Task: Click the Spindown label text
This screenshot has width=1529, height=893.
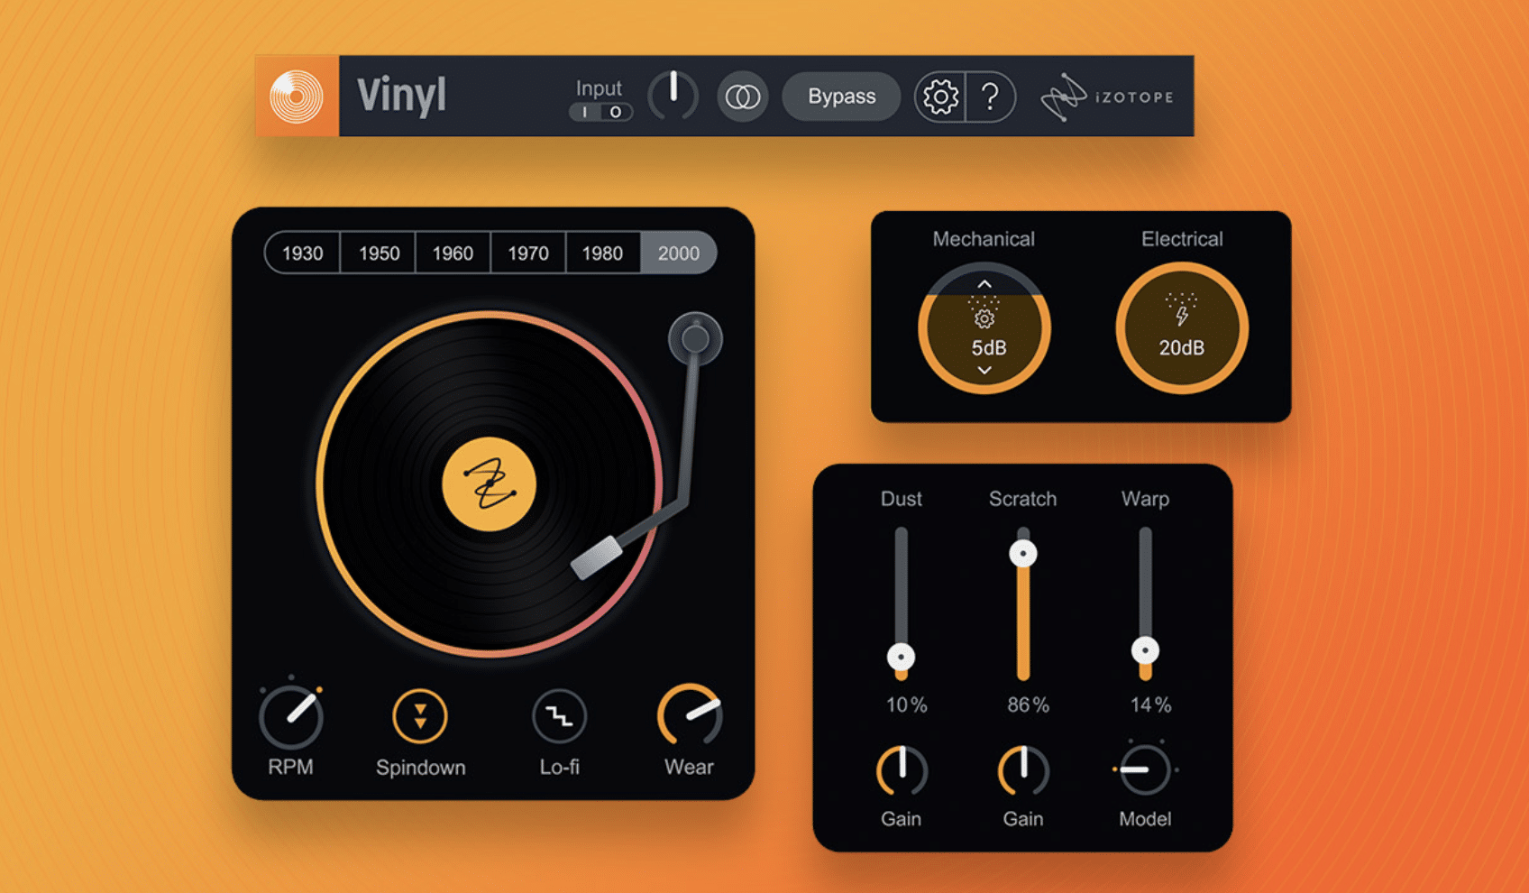Action: click(421, 768)
